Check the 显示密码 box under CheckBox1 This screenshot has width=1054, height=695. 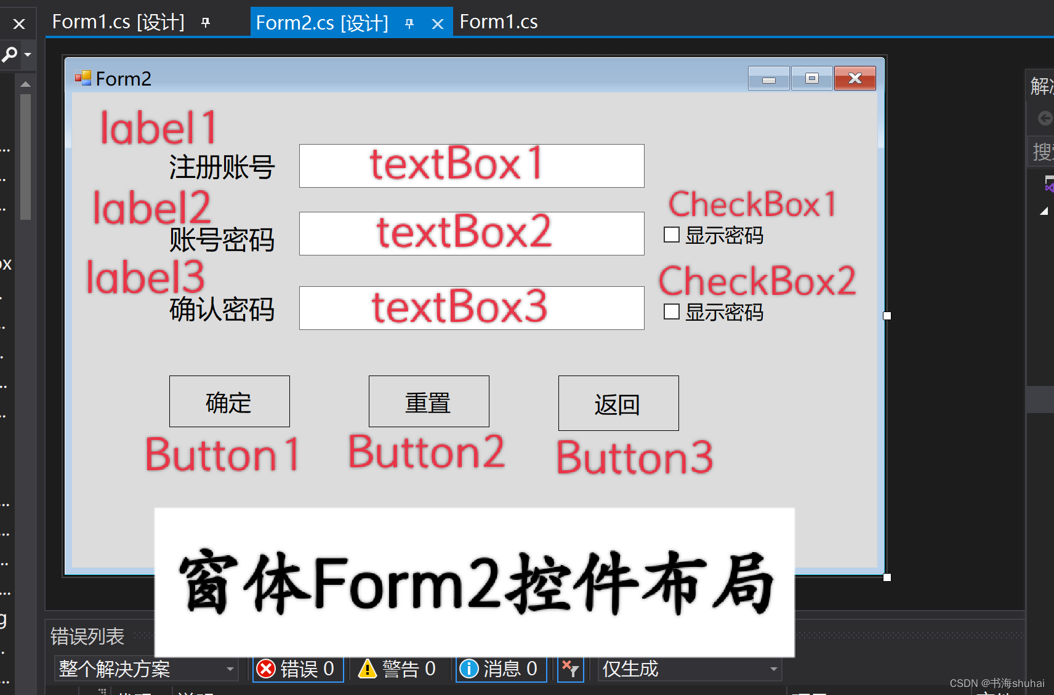tap(672, 235)
